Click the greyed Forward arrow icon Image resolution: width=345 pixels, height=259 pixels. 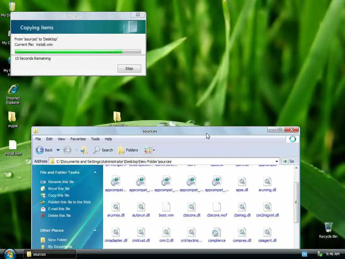[x=67, y=150]
